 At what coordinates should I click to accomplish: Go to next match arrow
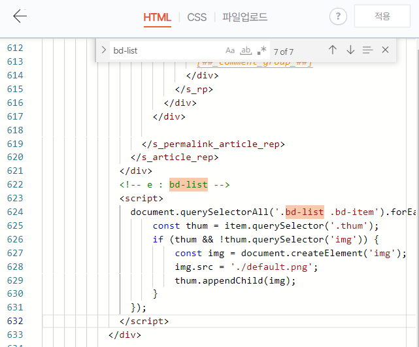pos(350,50)
